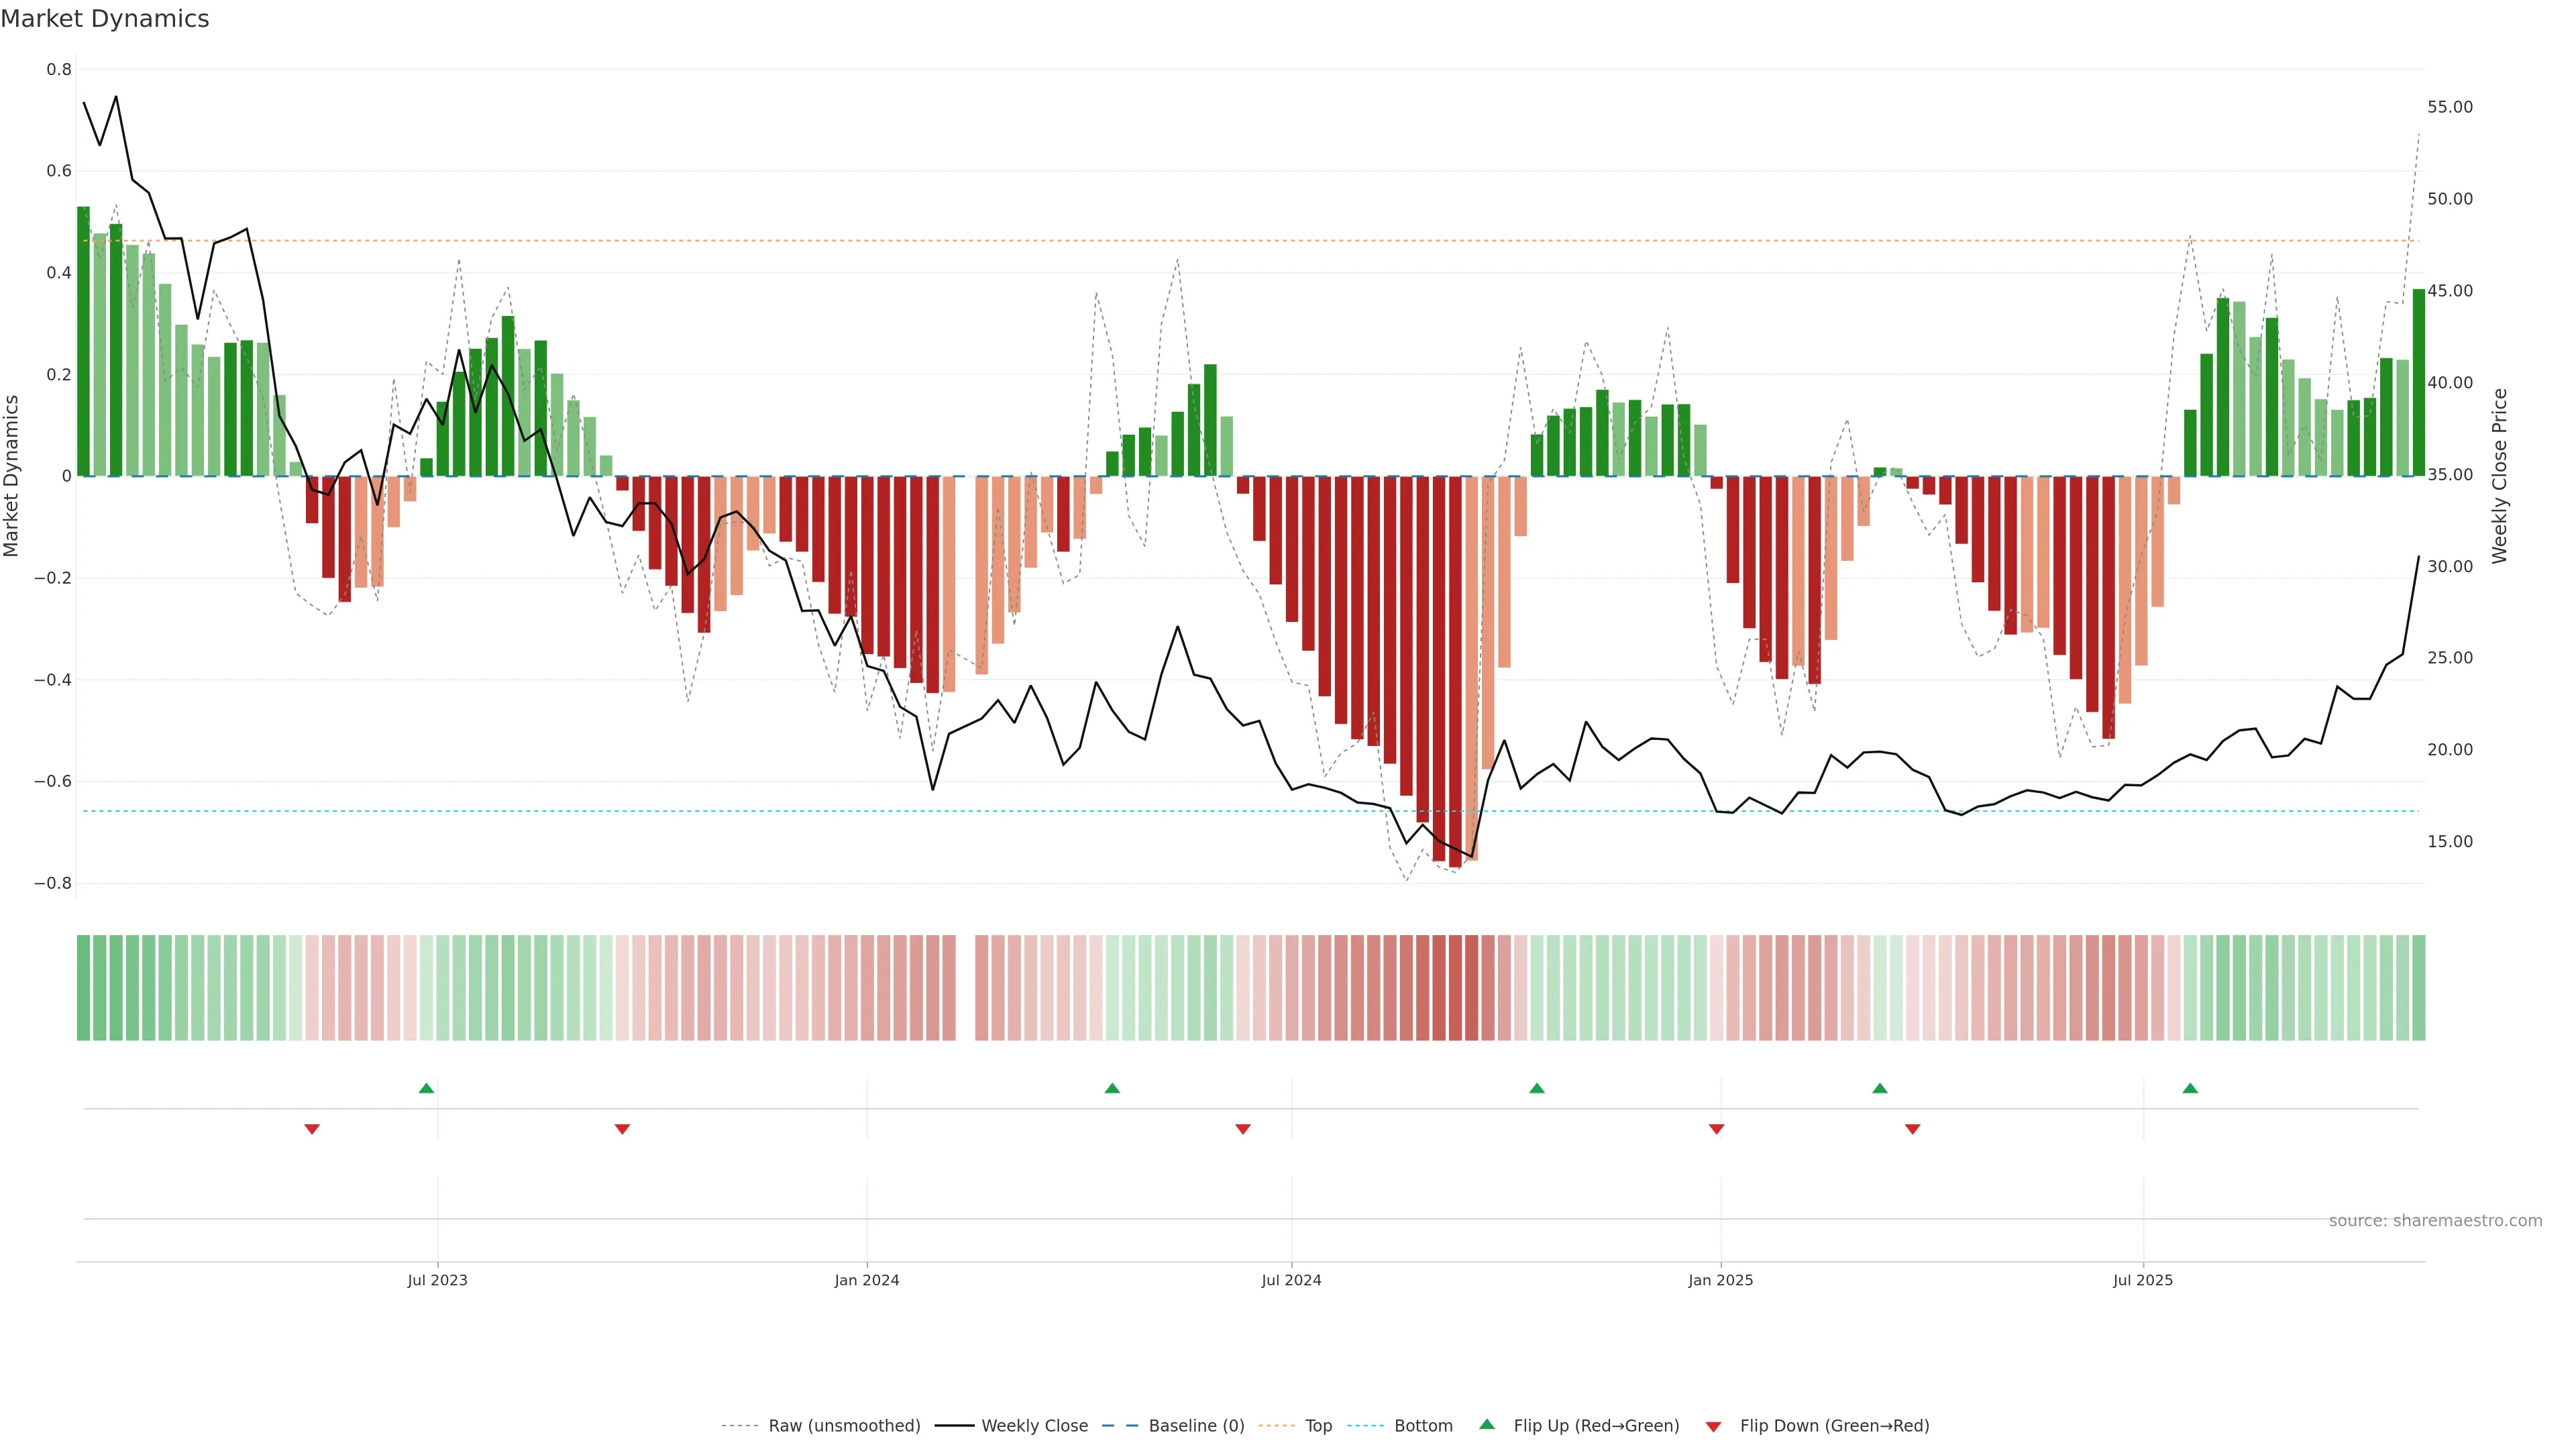The width and height of the screenshot is (2576, 1449).
Task: Click the red flip-down marker before Jul 2024
Action: coord(1243,1129)
